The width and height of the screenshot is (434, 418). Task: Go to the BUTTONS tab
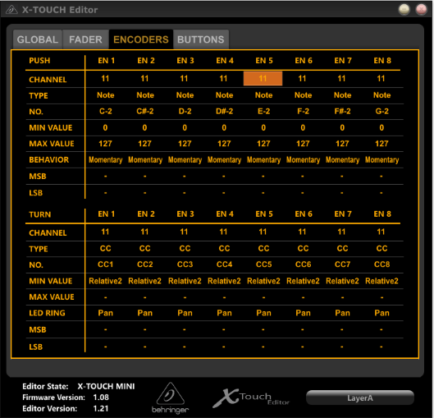201,39
